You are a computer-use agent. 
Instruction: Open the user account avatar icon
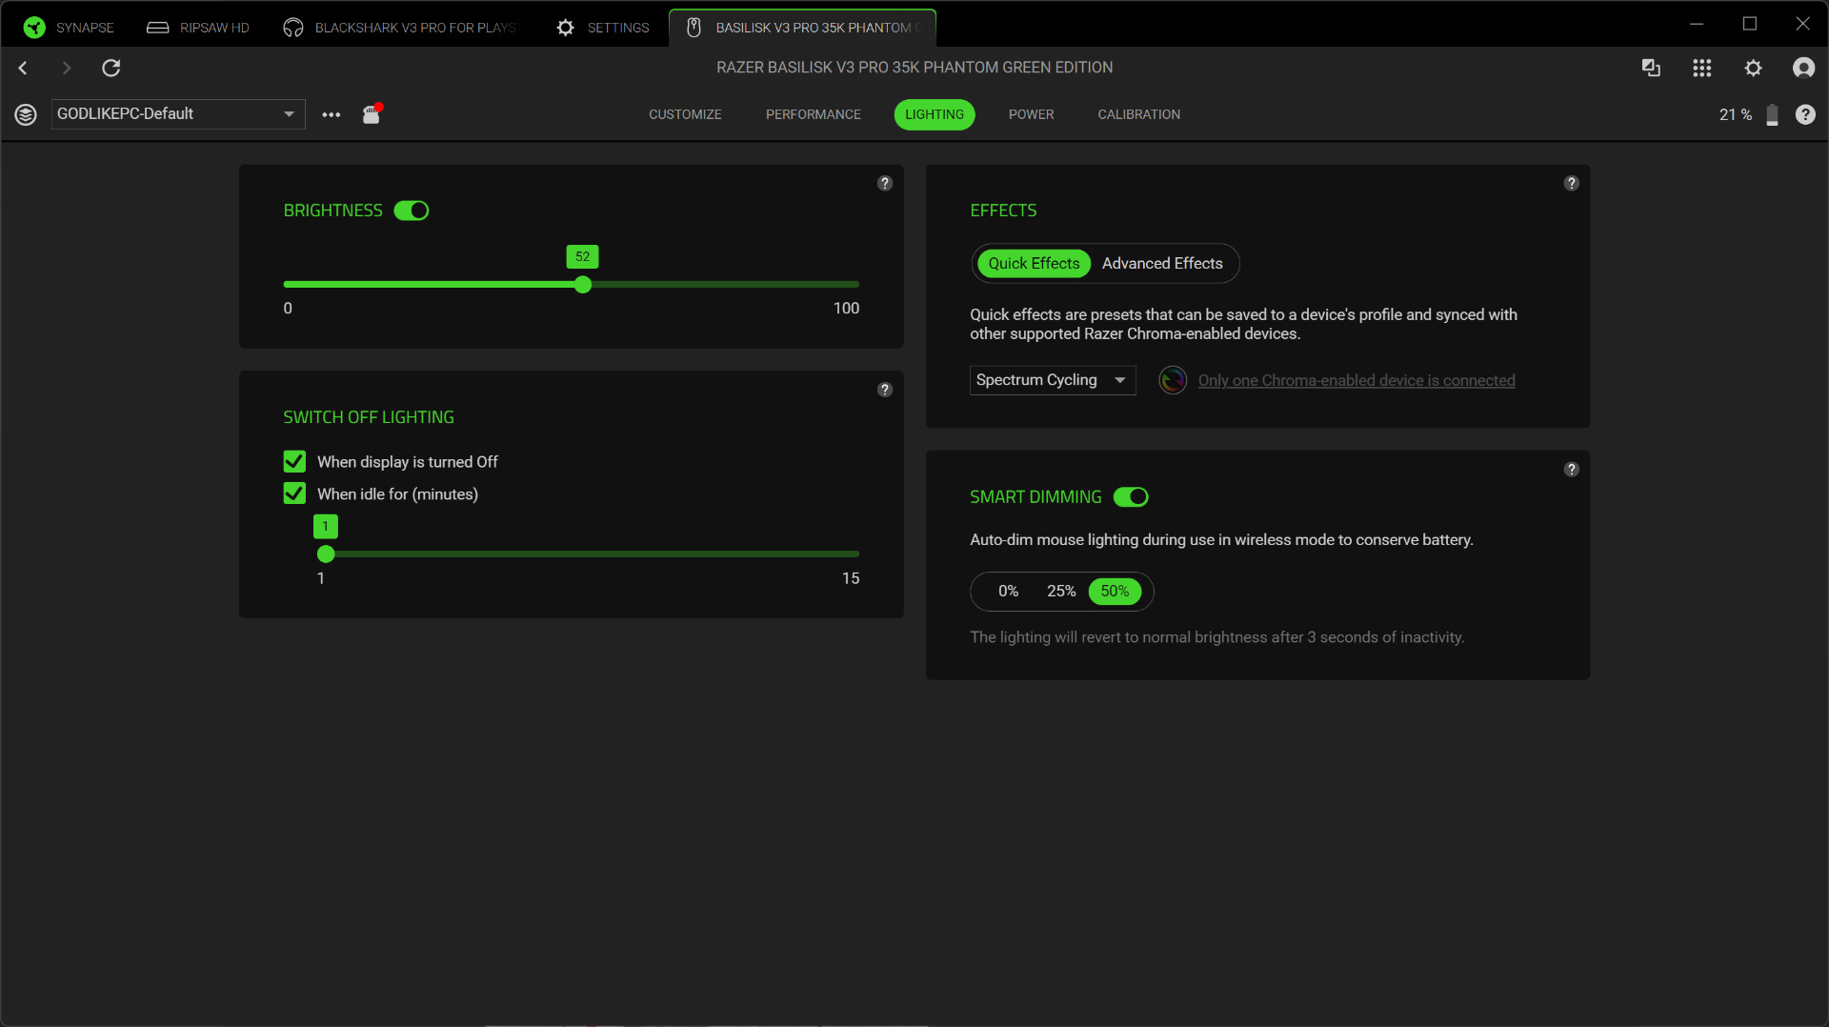(1803, 68)
